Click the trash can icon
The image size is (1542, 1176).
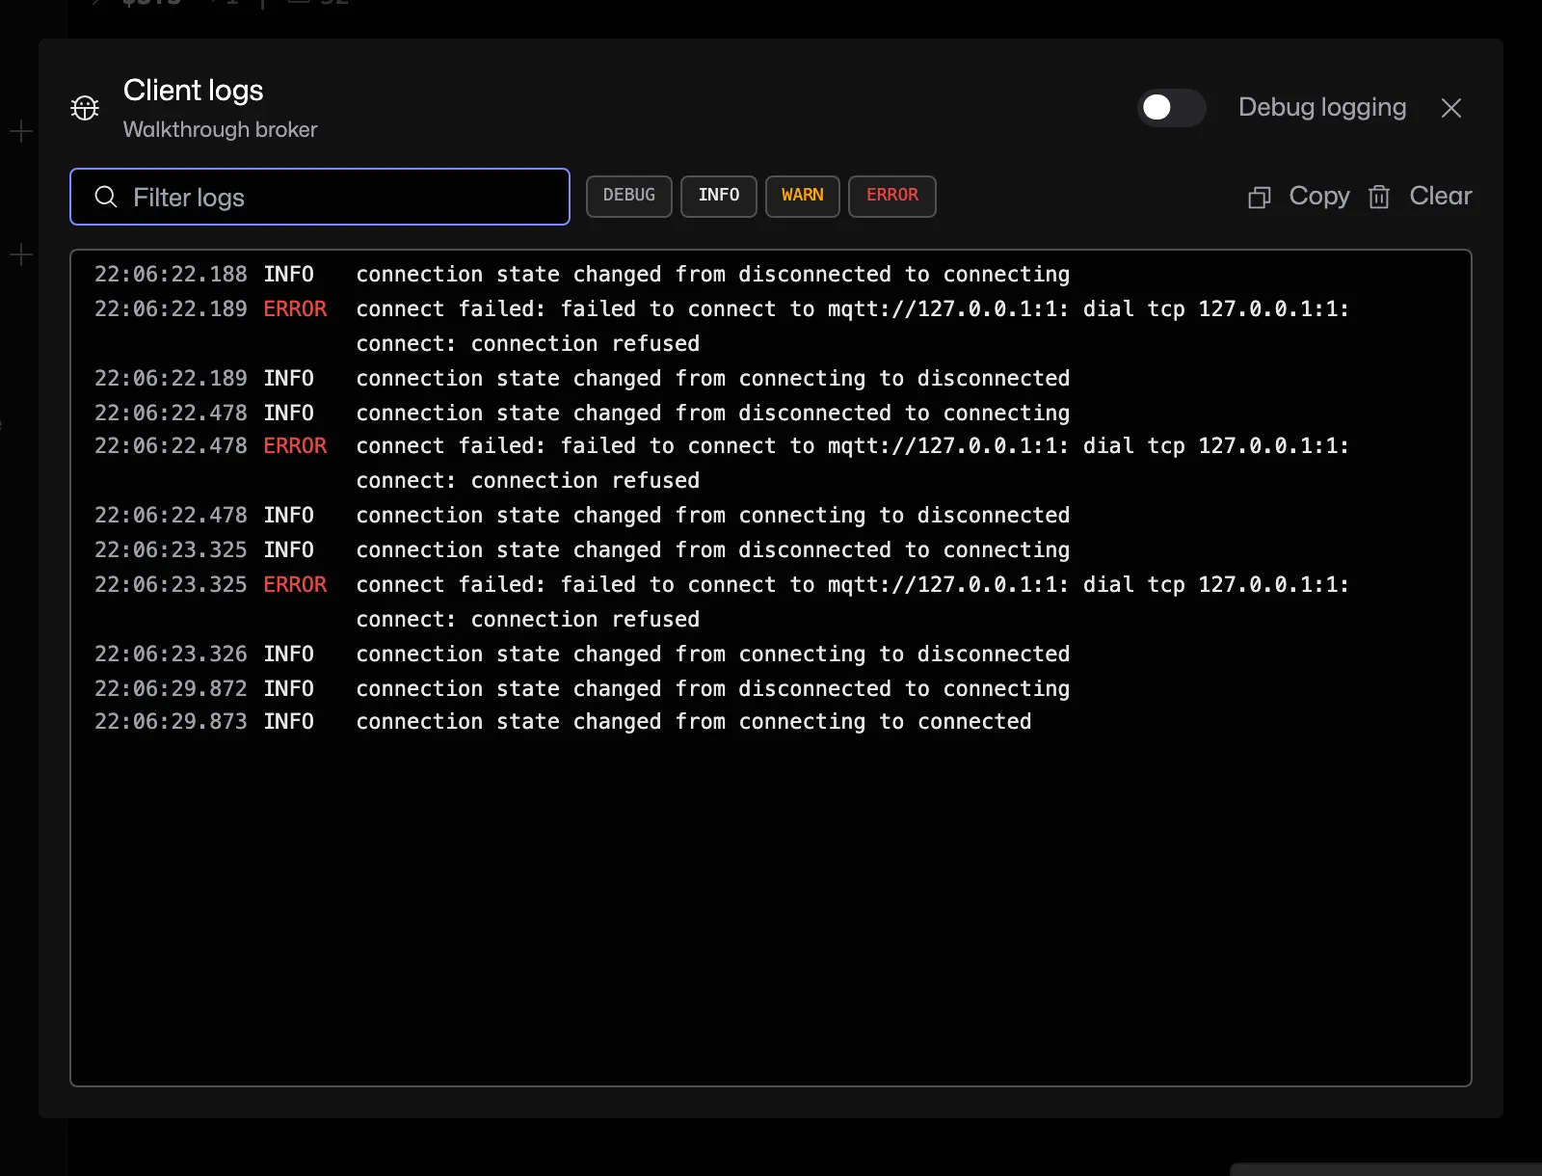pyautogui.click(x=1379, y=197)
